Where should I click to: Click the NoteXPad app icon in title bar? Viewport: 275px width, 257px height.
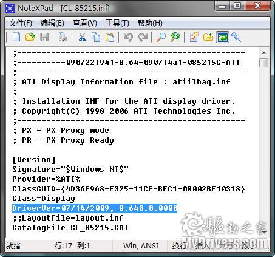[x=10, y=9]
